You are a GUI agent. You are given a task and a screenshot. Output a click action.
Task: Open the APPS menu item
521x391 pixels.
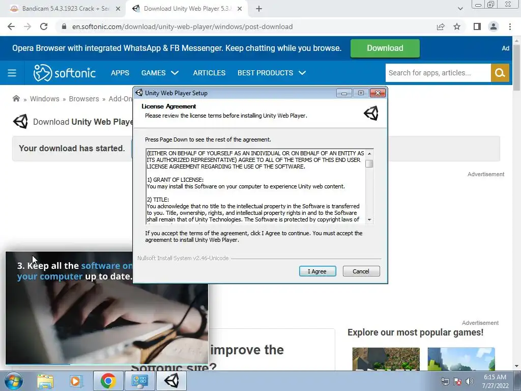(120, 73)
